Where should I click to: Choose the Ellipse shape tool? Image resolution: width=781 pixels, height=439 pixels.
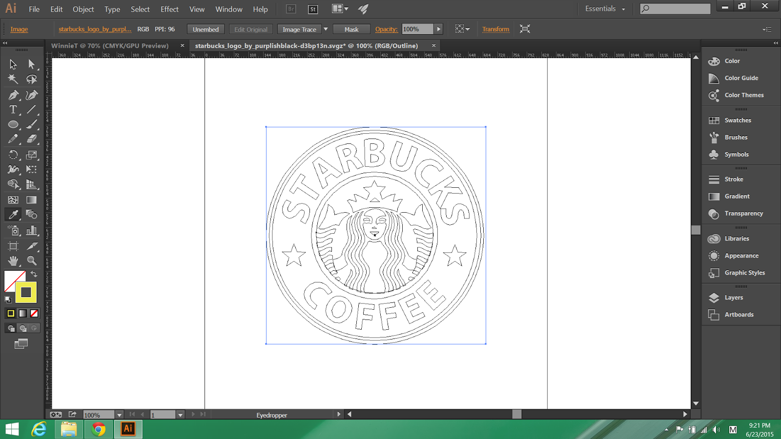pos(13,124)
